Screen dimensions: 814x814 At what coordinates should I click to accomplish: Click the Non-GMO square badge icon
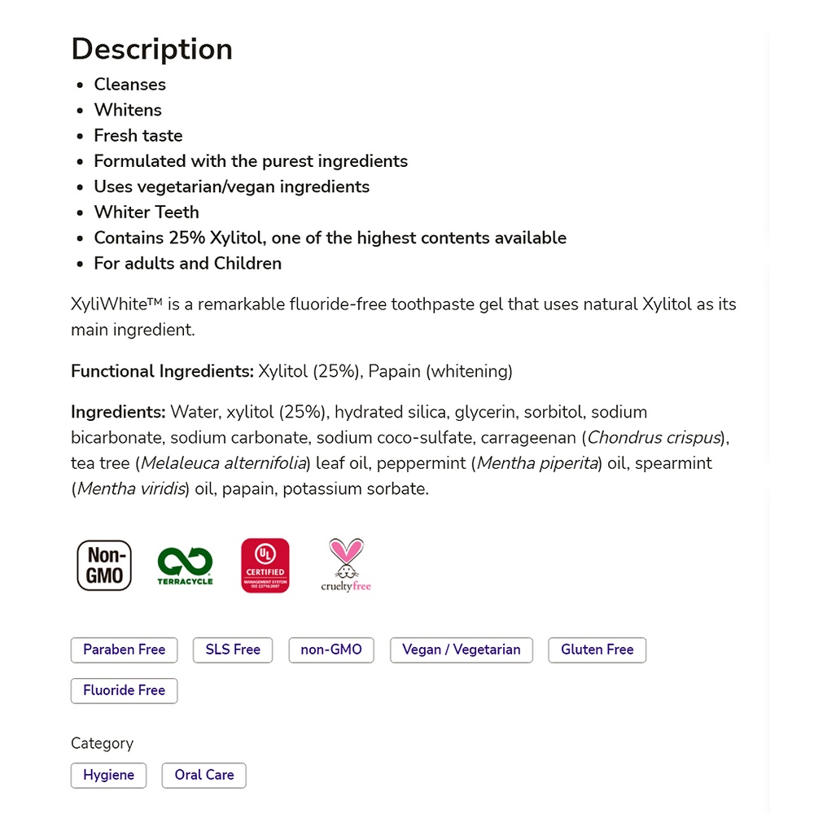coord(104,566)
